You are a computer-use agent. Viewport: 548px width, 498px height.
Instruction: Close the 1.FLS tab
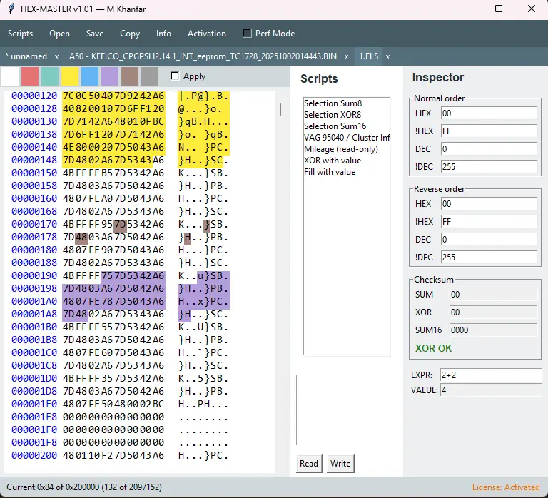[387, 56]
